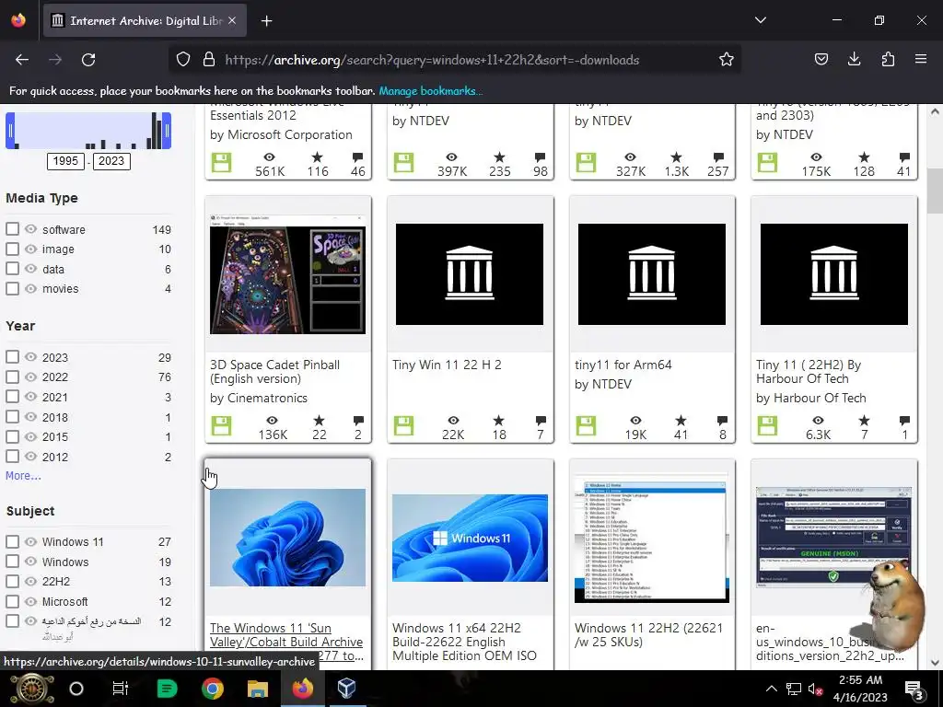Click views eye icon on Tiny Win 11 card
The image size is (943, 707).
point(453,420)
